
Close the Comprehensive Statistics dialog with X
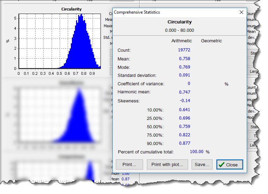point(241,12)
